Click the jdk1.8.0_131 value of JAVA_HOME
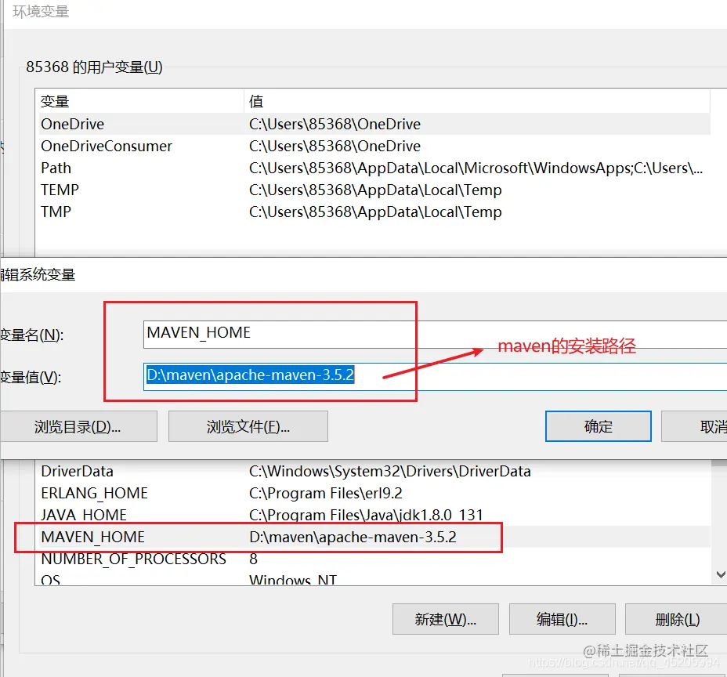 (366, 515)
